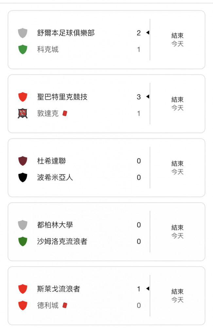This screenshot has width=213, height=328.
Task: Click 結束 status of 都柏林大學 match
Action: 177,227
